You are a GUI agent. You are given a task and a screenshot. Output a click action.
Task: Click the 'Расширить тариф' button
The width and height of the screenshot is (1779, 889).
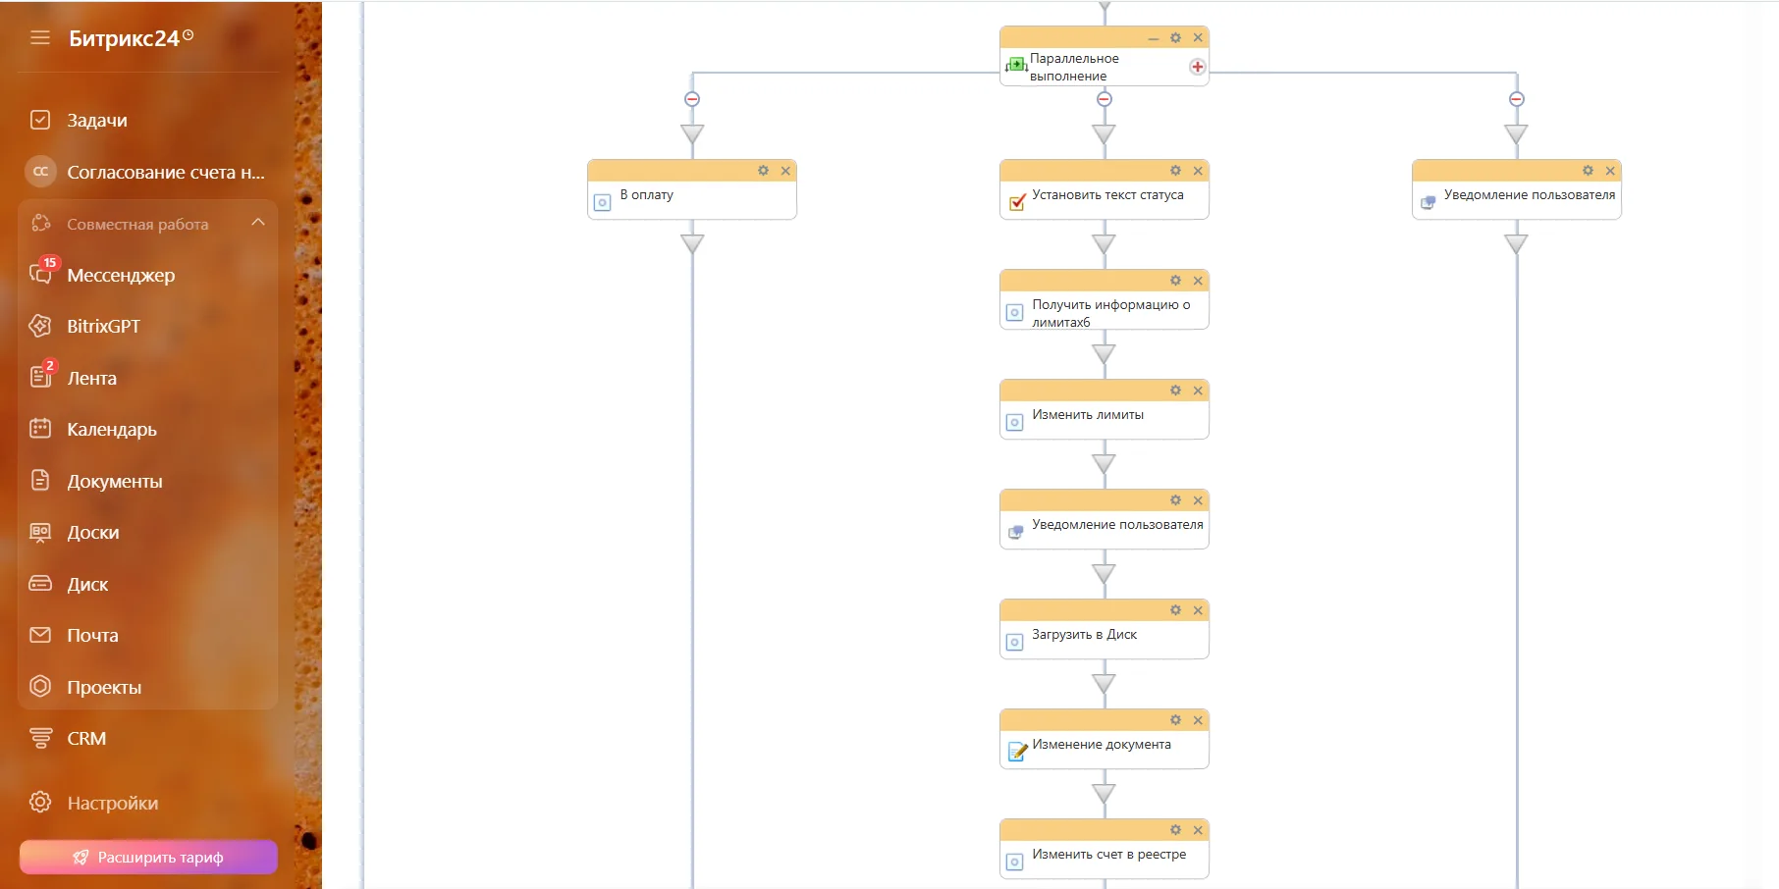pyautogui.click(x=148, y=857)
